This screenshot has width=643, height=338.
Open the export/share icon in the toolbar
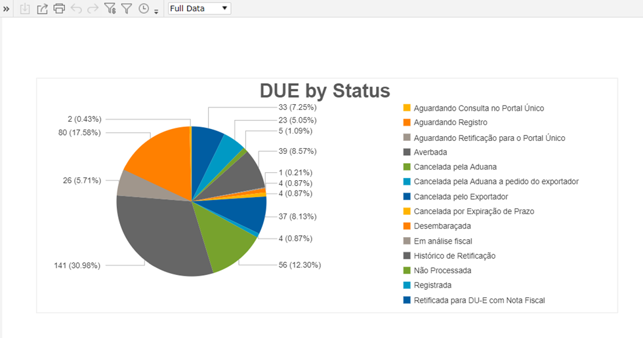[x=42, y=8]
